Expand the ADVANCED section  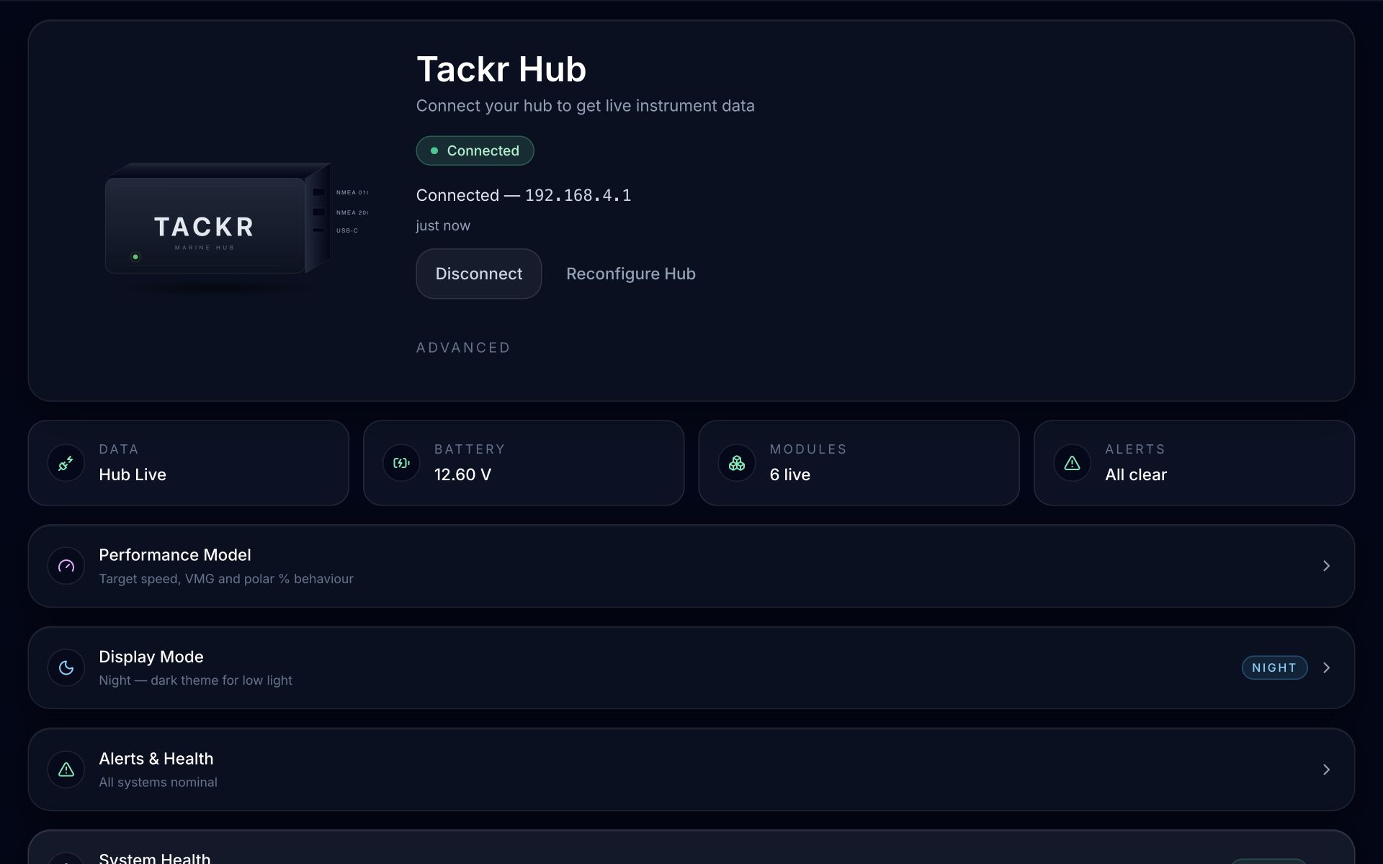pyautogui.click(x=463, y=348)
